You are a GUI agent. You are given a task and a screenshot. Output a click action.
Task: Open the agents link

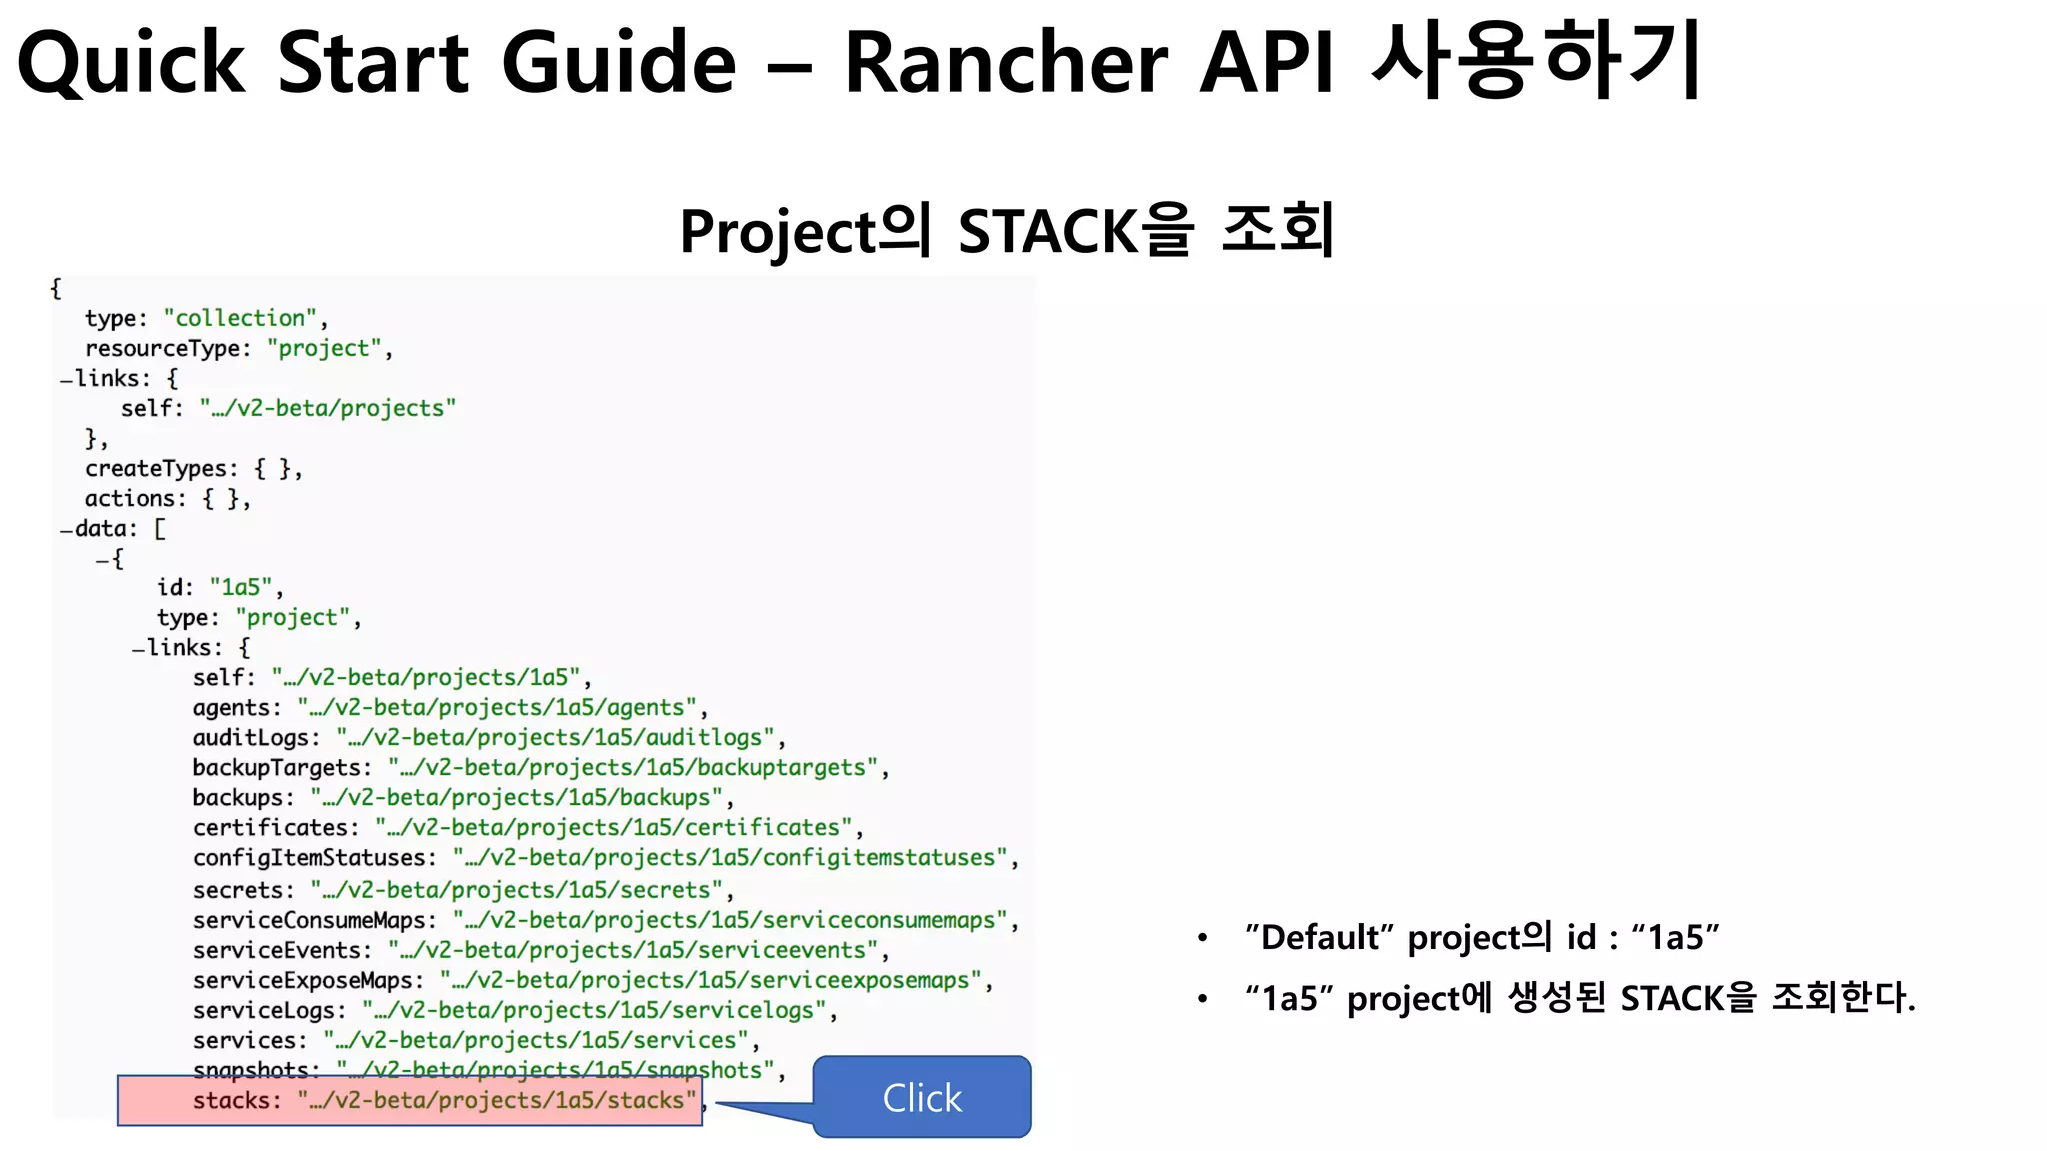[x=496, y=707]
